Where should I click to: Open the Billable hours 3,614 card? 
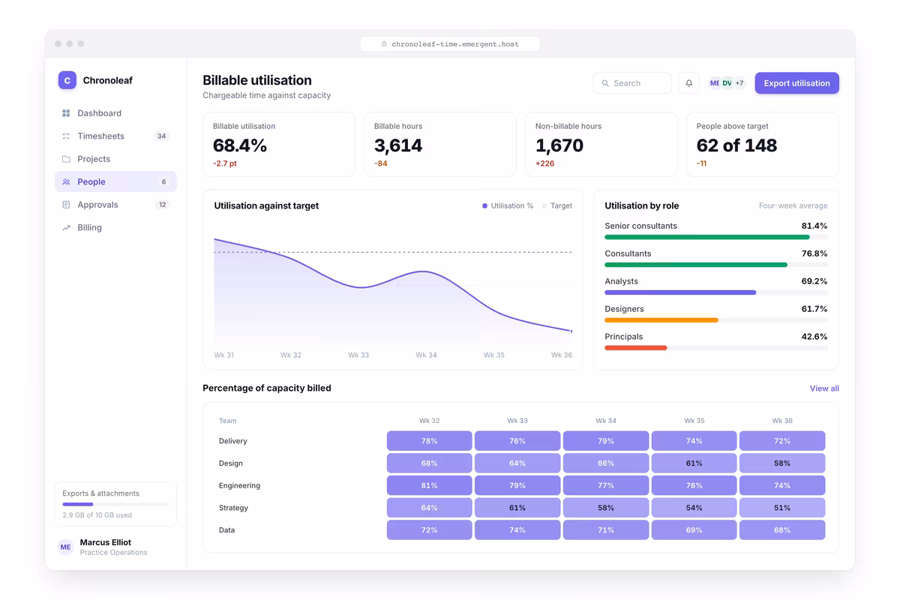click(440, 145)
